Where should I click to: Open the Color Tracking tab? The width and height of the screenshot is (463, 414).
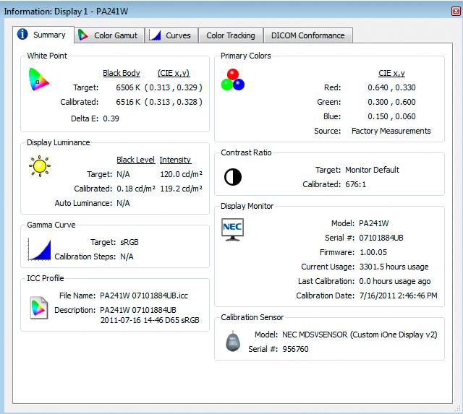point(231,35)
